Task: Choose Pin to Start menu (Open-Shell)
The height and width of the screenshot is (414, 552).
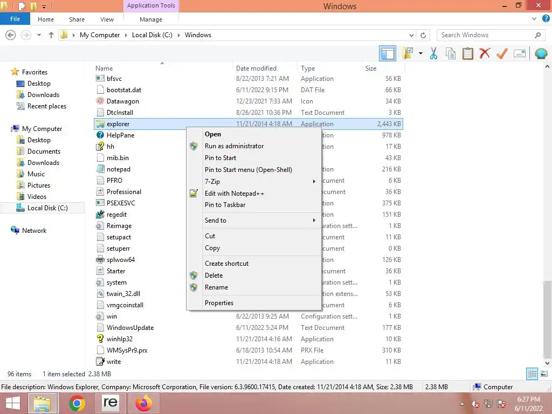Action: [248, 169]
